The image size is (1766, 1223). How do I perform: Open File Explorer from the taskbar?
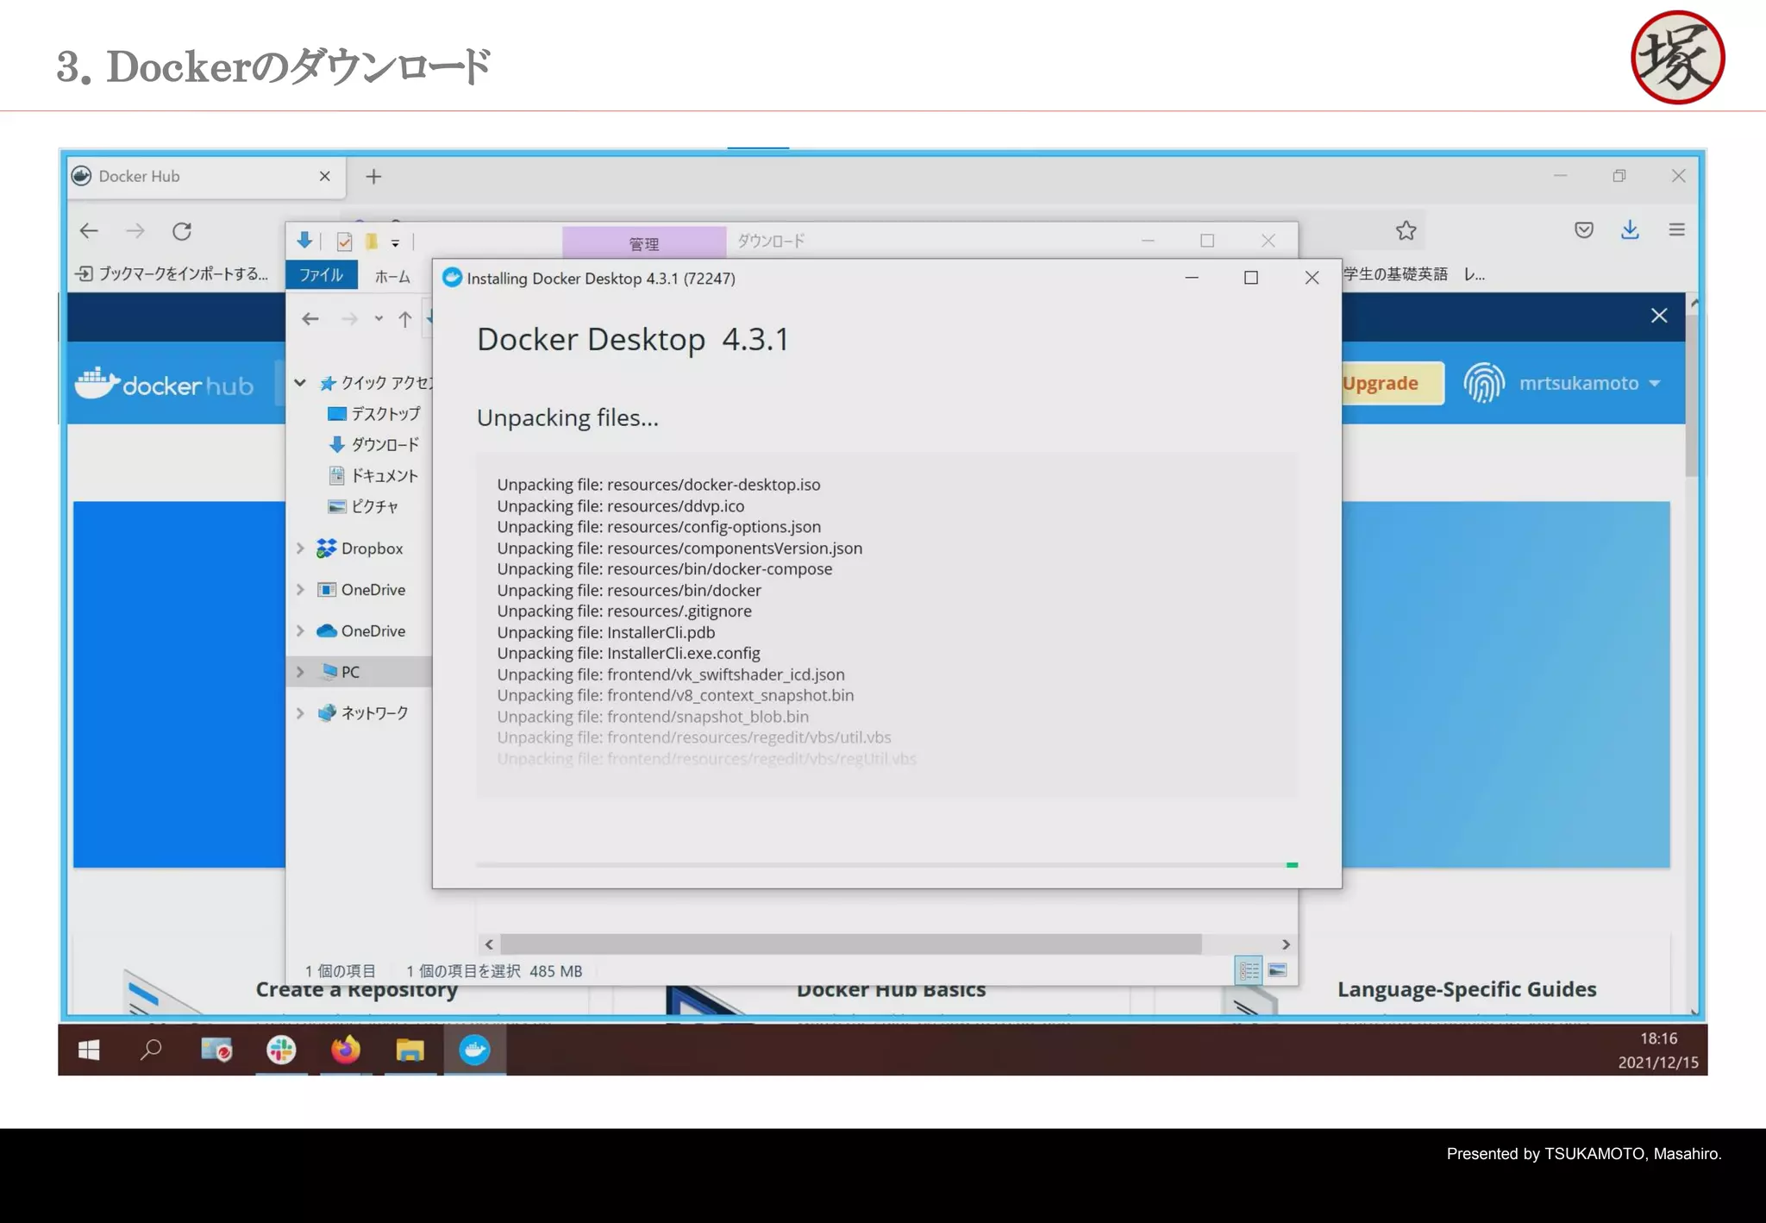click(410, 1050)
